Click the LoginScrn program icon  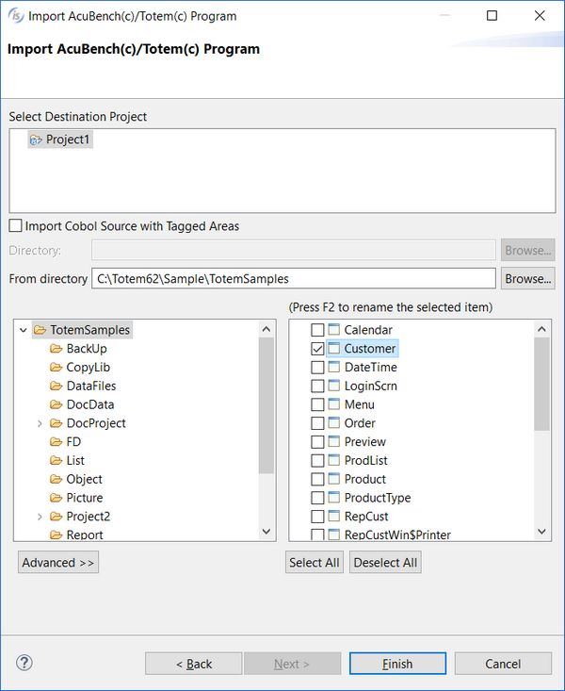334,386
